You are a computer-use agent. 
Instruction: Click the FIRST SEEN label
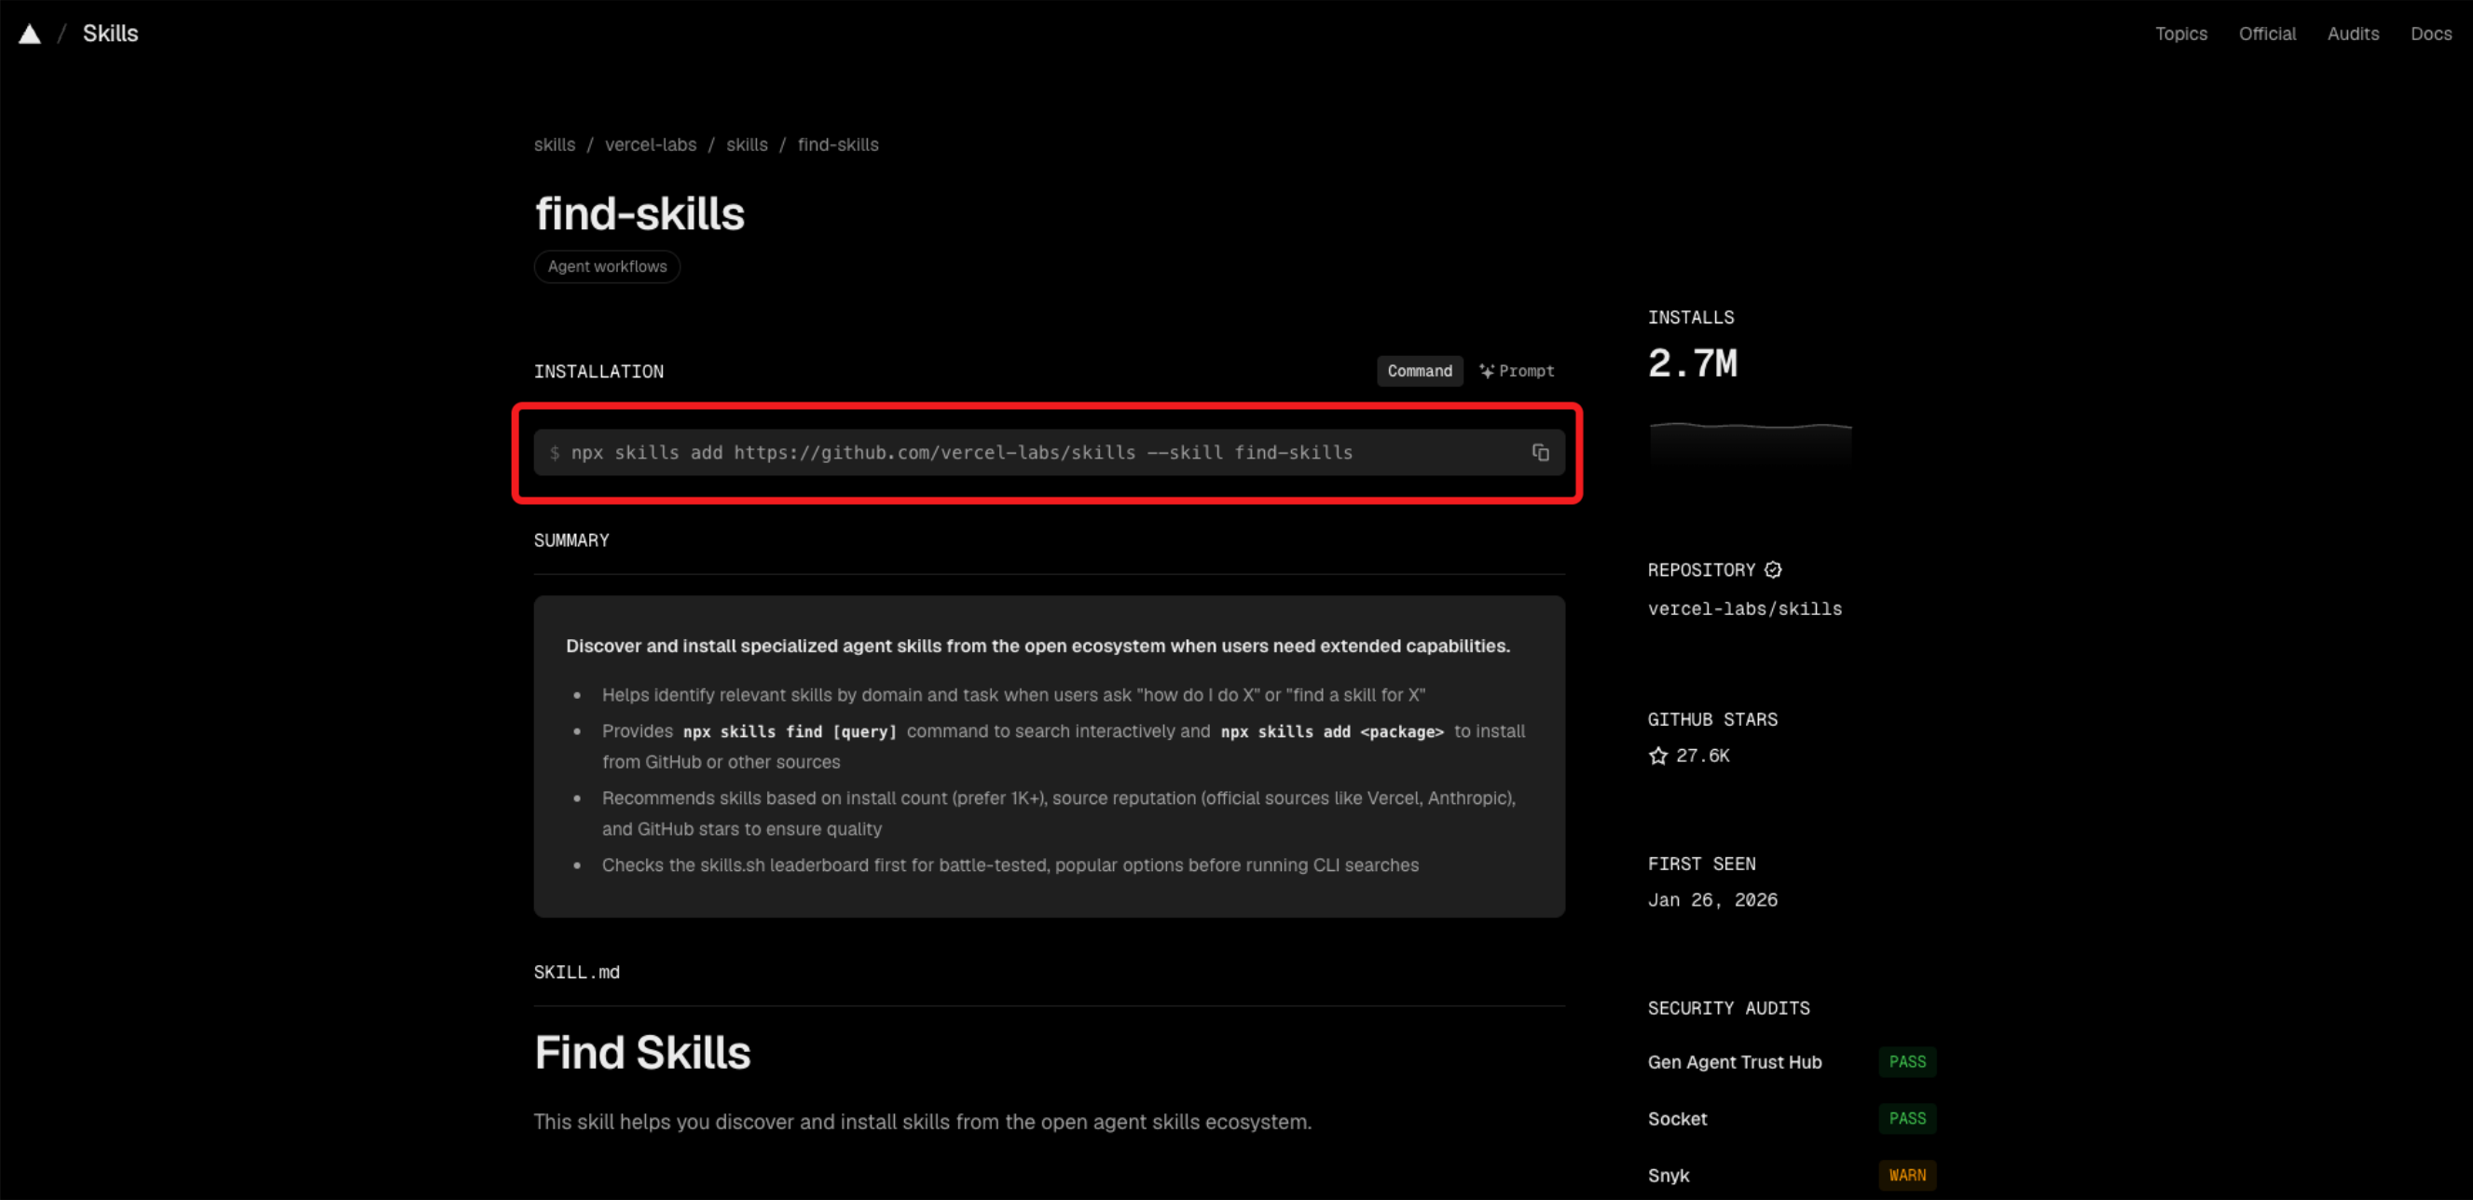(1701, 865)
